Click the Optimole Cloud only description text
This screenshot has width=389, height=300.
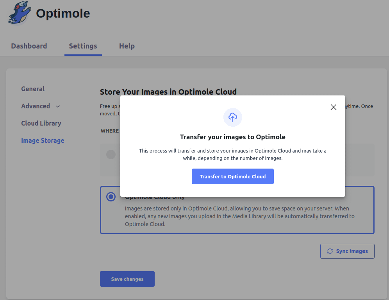[x=239, y=216]
